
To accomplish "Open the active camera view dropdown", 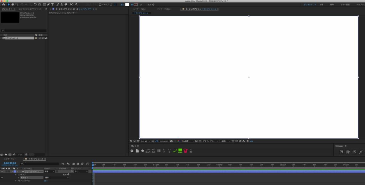I will pos(210,141).
